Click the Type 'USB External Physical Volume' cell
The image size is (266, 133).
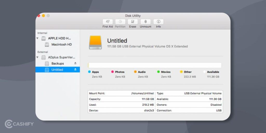[x=203, y=93]
